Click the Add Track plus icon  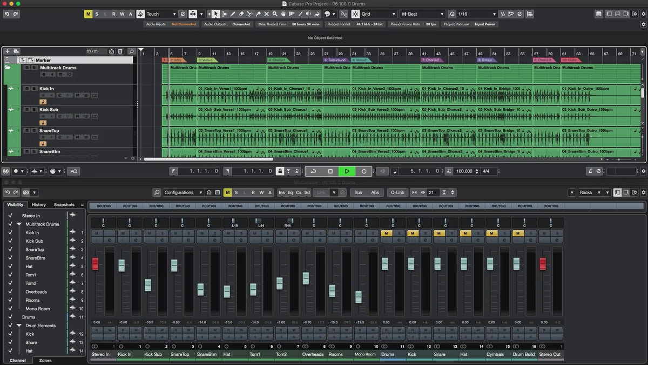[x=8, y=51]
